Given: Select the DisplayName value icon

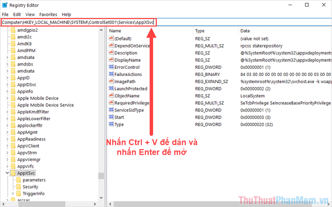Looking at the screenshot, I should click(x=111, y=60).
